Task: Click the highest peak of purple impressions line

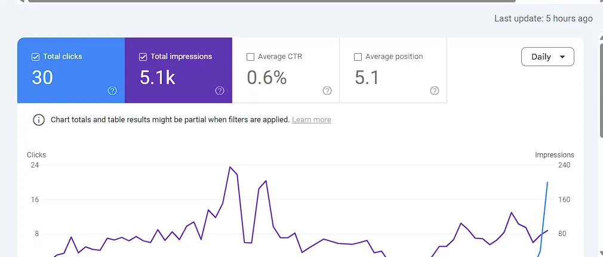Action: pos(230,167)
